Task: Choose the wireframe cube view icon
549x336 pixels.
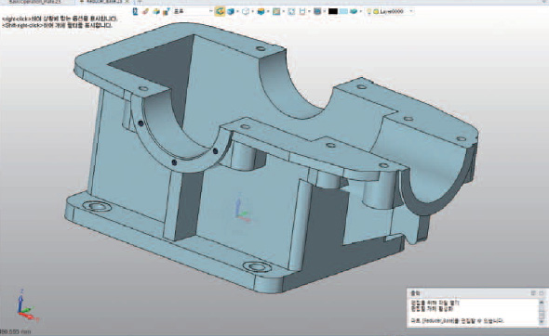Action: pyautogui.click(x=246, y=11)
